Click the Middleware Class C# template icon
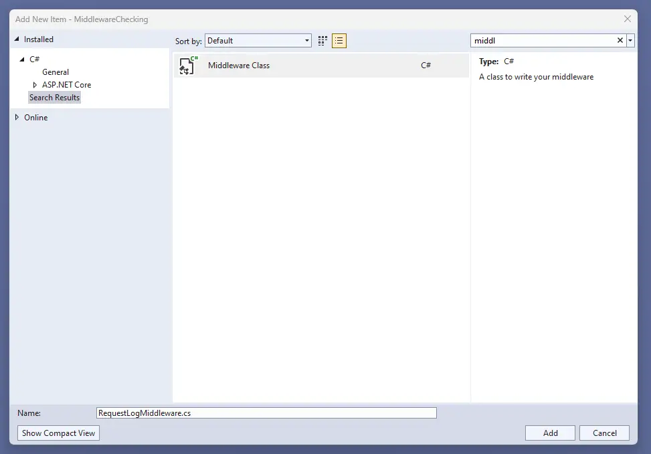The width and height of the screenshot is (651, 454). [x=188, y=65]
